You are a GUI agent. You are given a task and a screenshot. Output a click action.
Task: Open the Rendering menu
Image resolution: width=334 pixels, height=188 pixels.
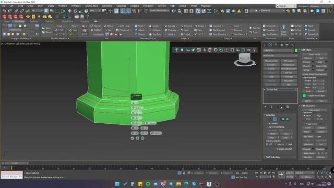pyautogui.click(x=107, y=6)
